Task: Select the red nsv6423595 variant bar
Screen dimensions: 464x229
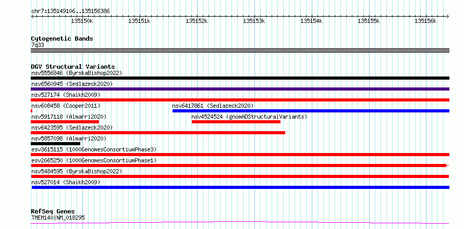Action: click(158, 133)
